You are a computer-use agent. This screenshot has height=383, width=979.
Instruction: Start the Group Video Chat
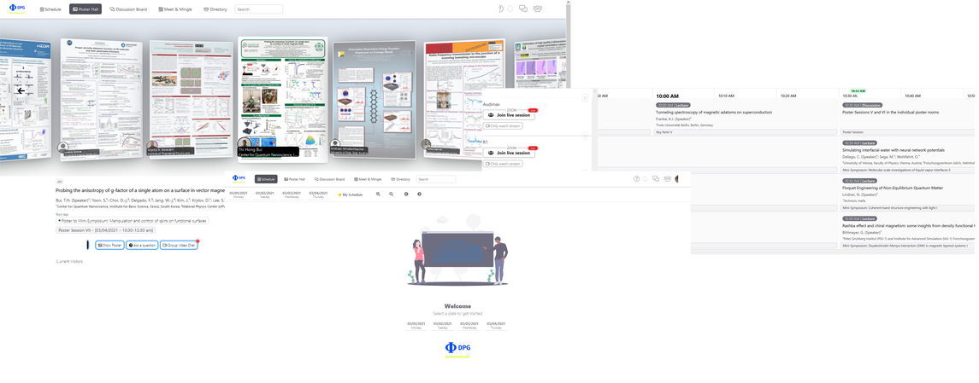point(179,245)
